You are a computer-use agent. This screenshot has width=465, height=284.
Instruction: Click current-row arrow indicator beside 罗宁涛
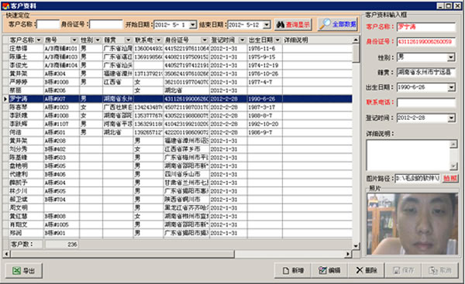pyautogui.click(x=5, y=98)
